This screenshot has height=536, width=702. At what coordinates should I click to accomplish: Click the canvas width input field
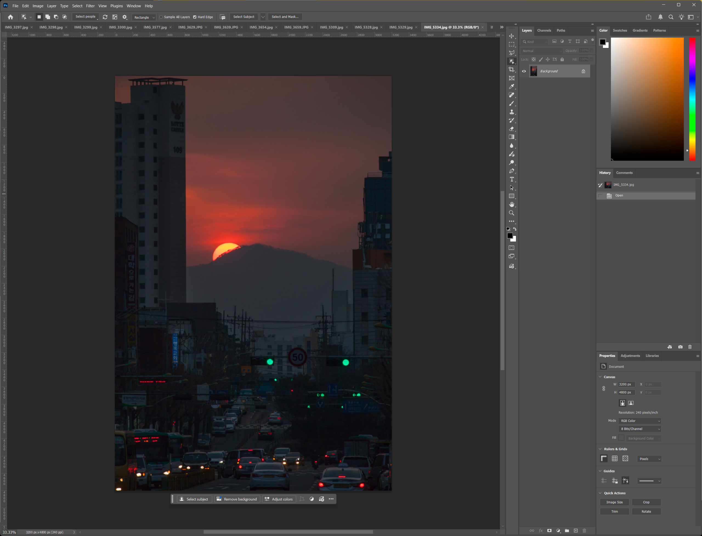pos(626,384)
